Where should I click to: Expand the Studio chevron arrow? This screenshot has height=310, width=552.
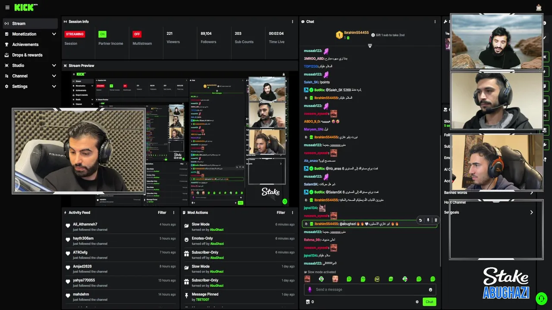click(x=54, y=65)
